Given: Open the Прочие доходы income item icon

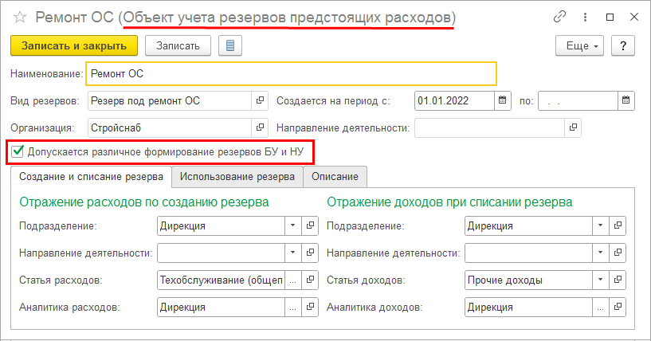Looking at the screenshot, I should tap(616, 280).
